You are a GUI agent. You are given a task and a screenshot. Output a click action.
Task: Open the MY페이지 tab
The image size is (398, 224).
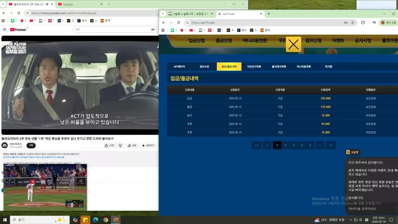[x=179, y=67]
